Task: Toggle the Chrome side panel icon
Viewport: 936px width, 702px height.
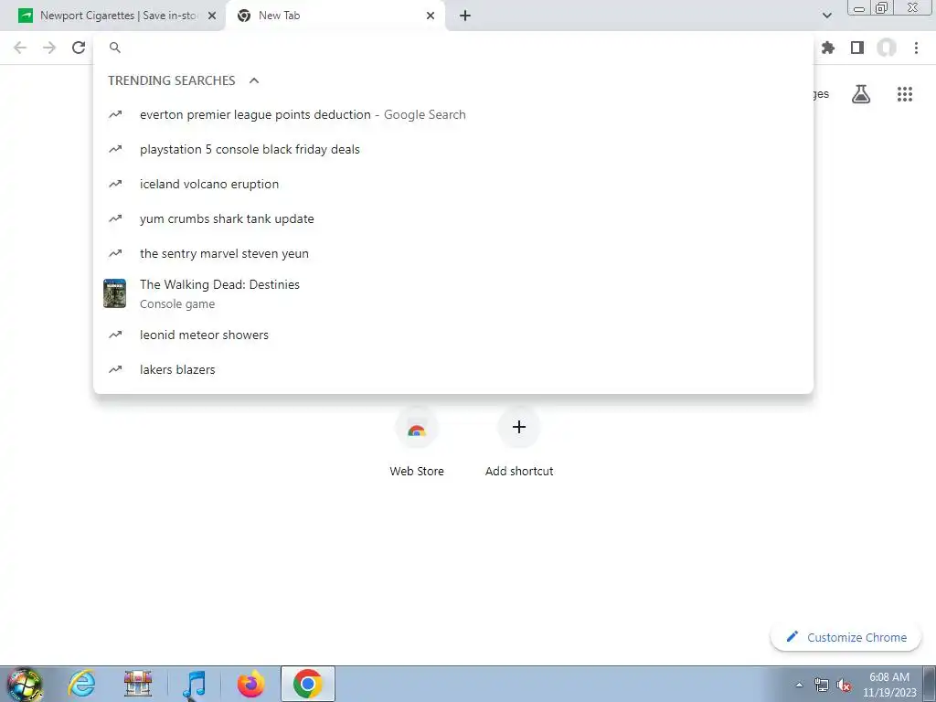Action: (x=857, y=48)
